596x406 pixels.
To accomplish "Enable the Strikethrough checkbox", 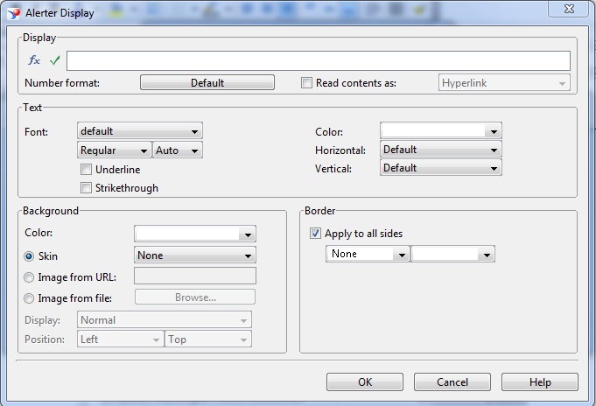I will point(86,188).
